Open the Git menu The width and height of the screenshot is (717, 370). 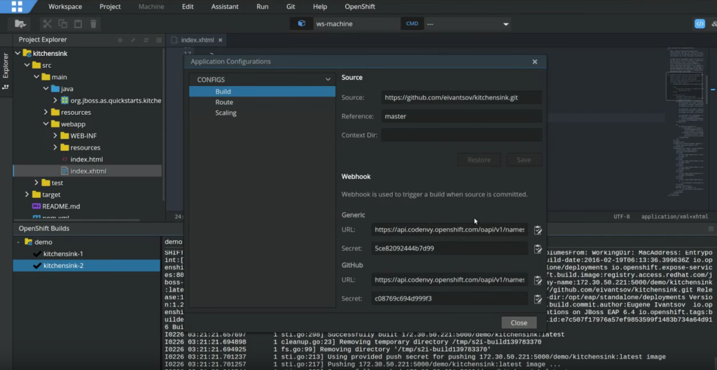(x=290, y=6)
